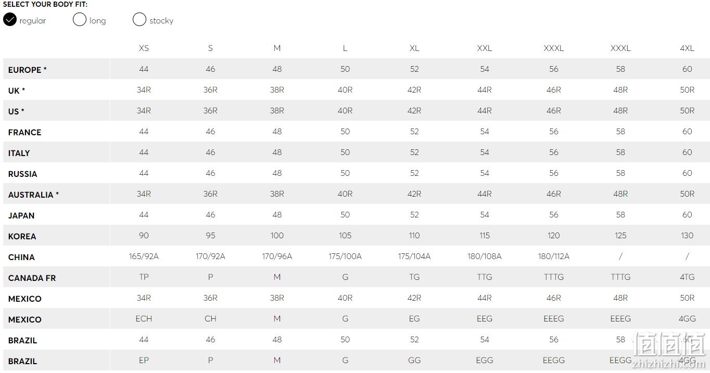Select the TTG Canada FR cell

click(485, 277)
